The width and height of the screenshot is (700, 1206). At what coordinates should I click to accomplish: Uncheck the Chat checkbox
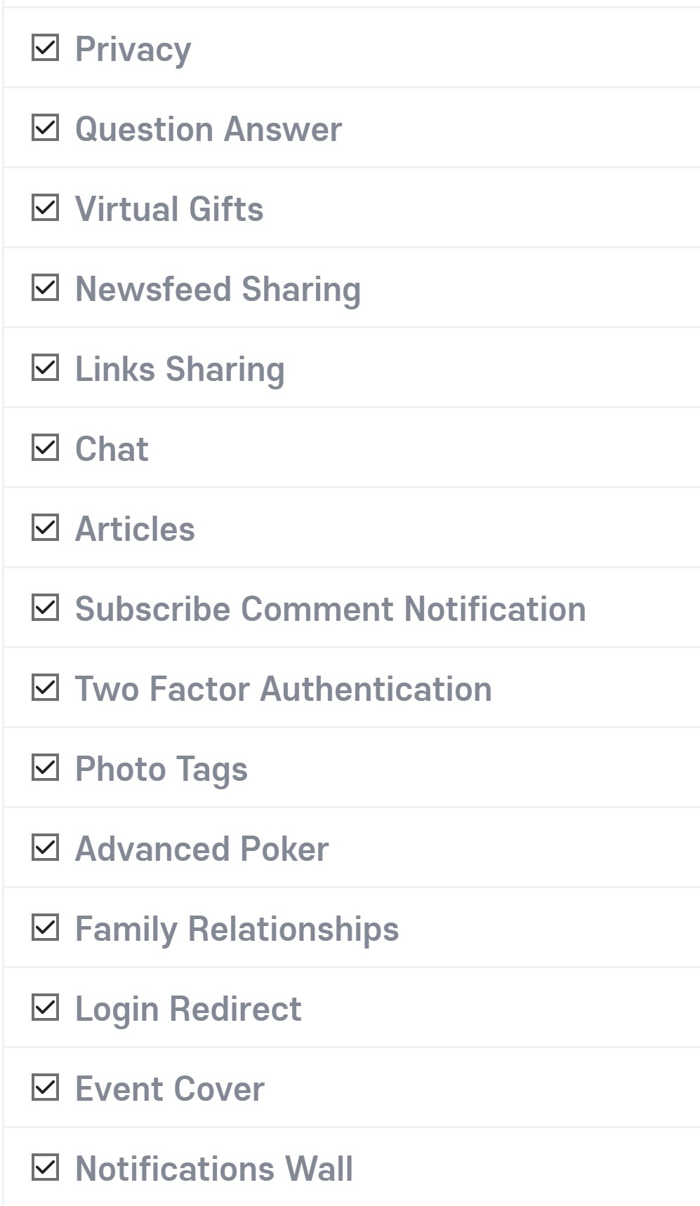tap(45, 448)
